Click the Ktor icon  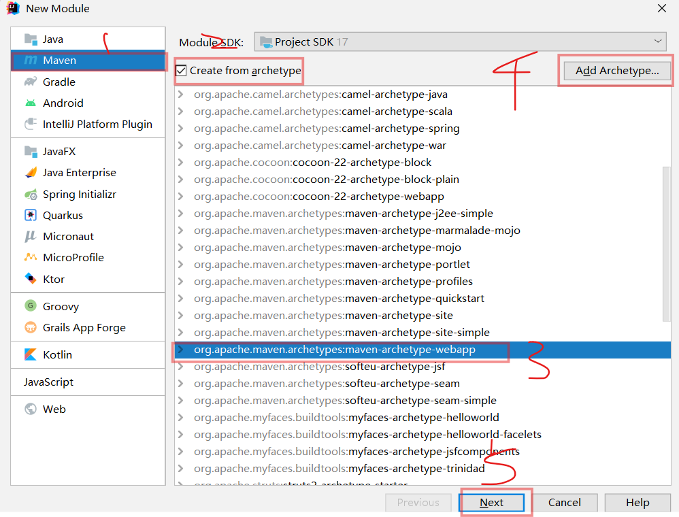(x=31, y=279)
